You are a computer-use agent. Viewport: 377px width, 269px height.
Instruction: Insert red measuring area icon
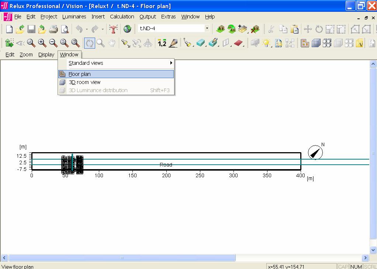click(239, 43)
